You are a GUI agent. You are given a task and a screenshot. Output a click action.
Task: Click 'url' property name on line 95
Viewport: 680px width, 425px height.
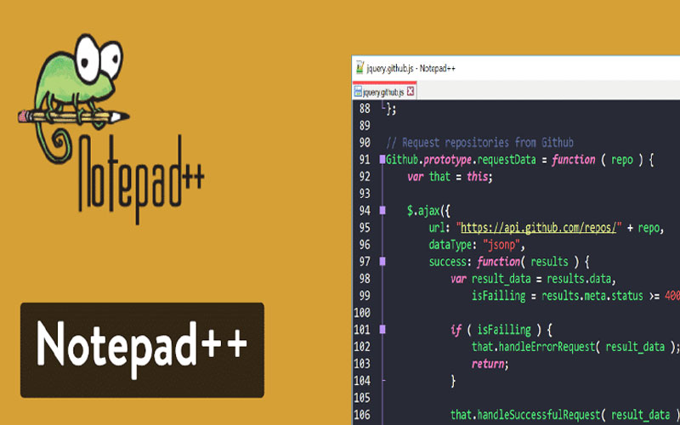pos(437,228)
